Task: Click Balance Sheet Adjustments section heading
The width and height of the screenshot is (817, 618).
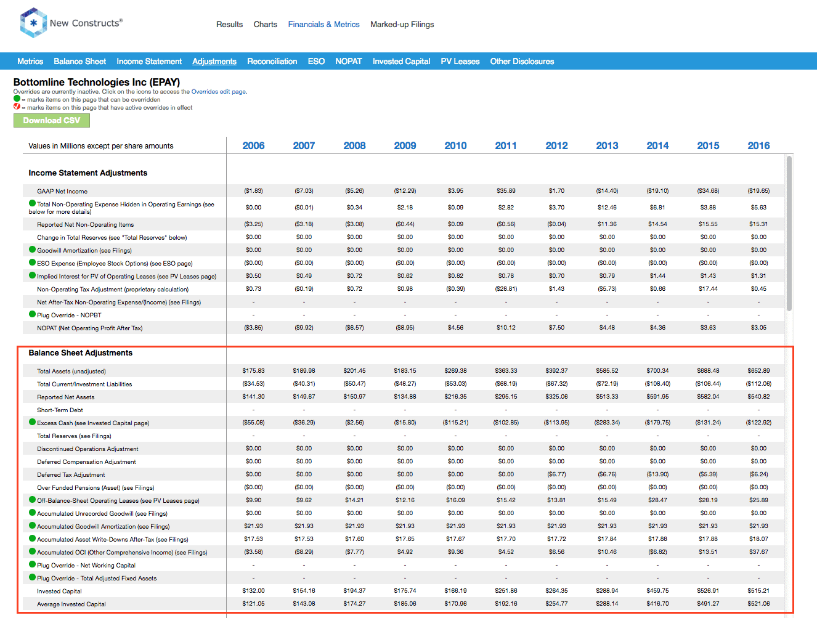Action: (x=81, y=353)
